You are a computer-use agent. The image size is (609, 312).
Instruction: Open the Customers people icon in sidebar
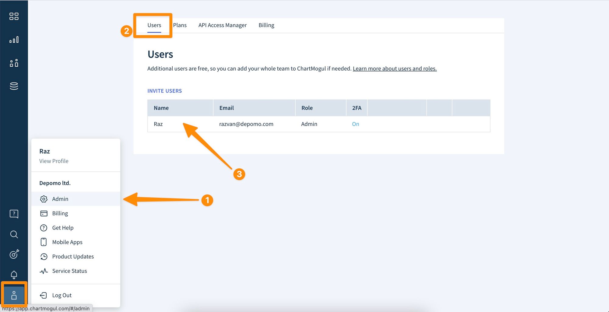(14, 63)
